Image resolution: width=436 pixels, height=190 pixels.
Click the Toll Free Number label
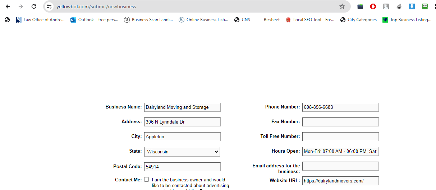coord(280,136)
